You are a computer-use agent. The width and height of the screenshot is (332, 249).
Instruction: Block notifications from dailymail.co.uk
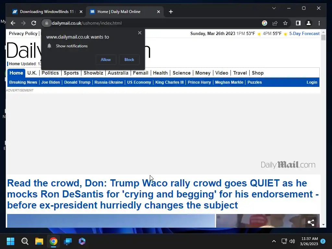click(x=129, y=60)
